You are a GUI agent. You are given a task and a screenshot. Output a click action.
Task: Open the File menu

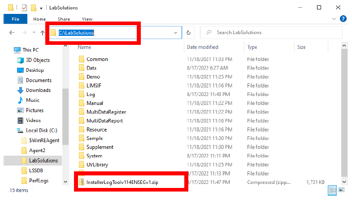pos(15,19)
